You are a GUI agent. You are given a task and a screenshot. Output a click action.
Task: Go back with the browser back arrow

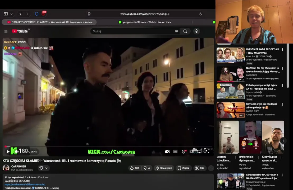(20, 14)
